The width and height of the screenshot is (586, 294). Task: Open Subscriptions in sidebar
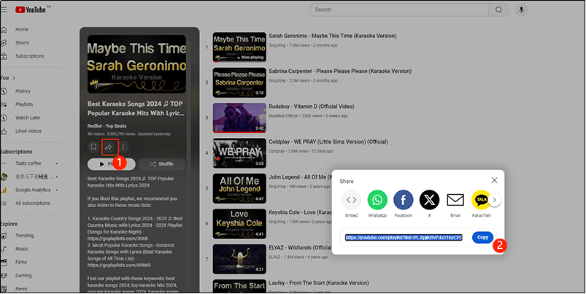[29, 56]
